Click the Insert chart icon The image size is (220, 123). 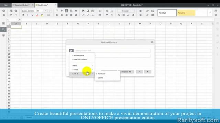[x=88, y=11]
